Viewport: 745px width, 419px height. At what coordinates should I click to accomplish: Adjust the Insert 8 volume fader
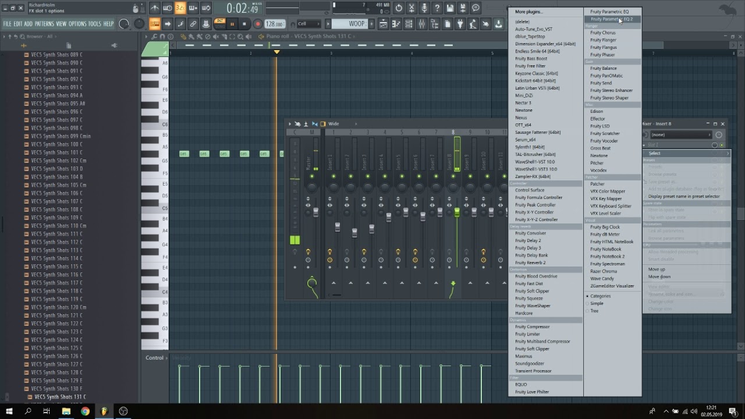pyautogui.click(x=457, y=213)
